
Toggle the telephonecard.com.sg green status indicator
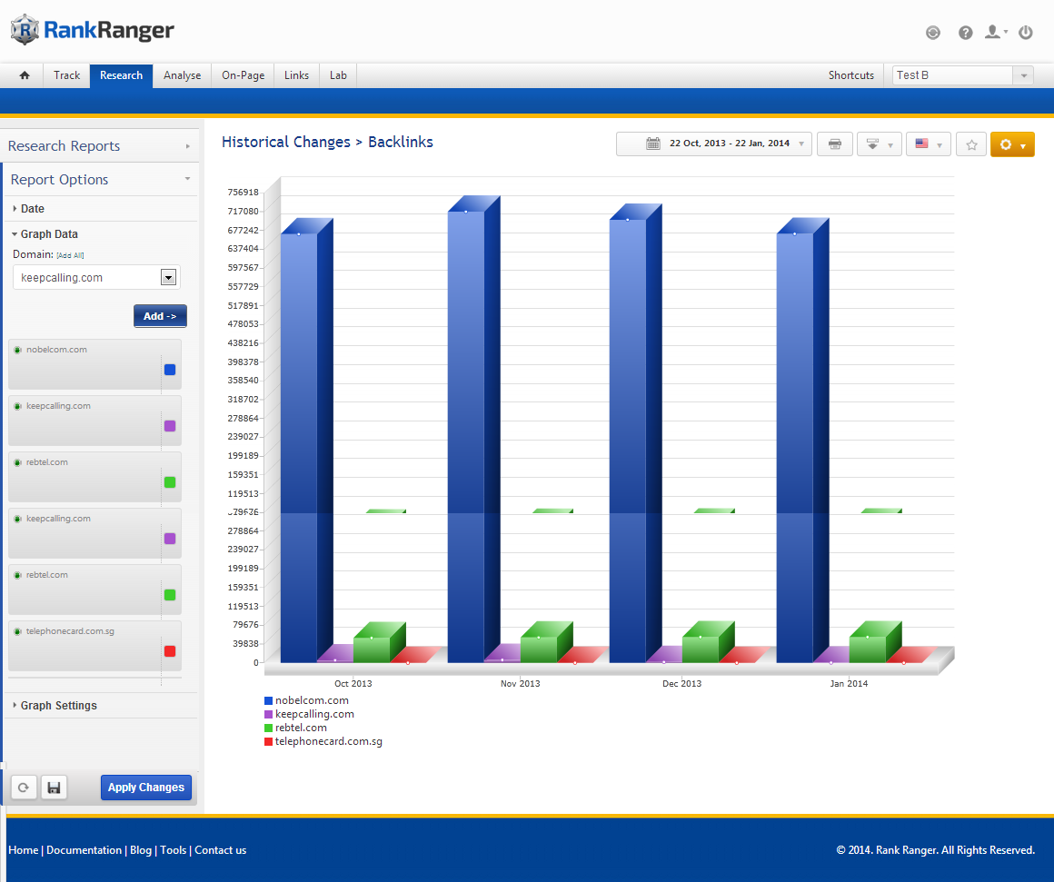17,631
